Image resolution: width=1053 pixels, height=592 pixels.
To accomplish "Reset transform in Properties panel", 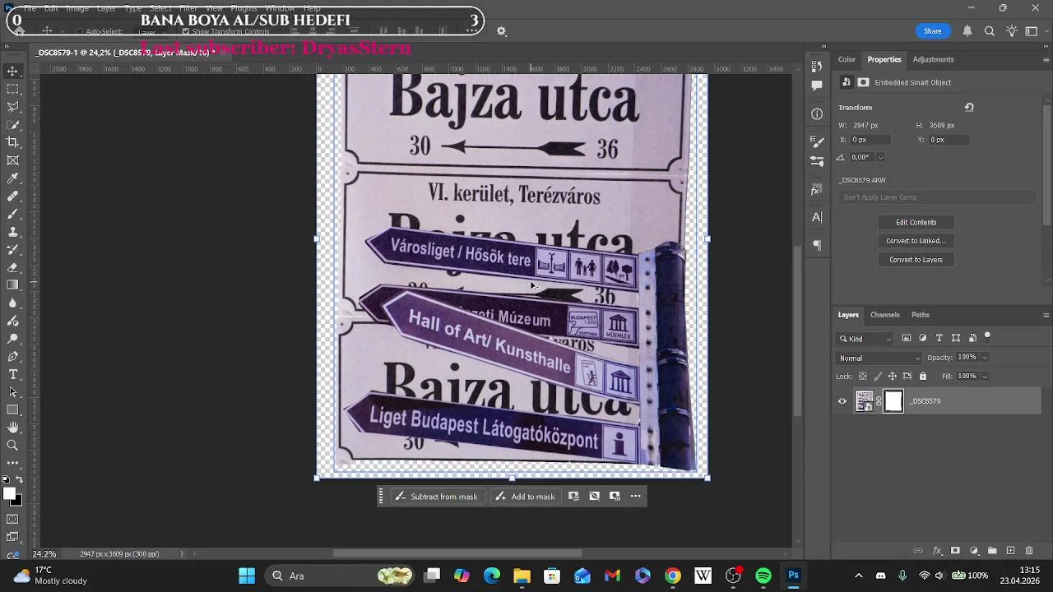I will pyautogui.click(x=969, y=108).
